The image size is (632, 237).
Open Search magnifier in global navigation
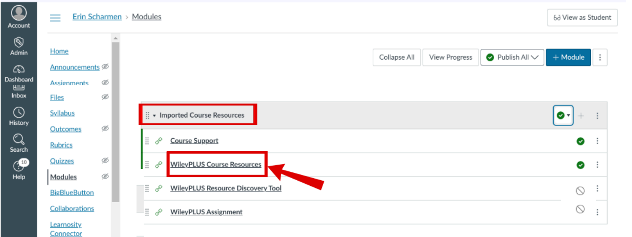(x=19, y=139)
